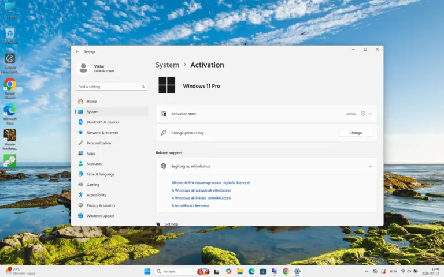
Task: Open Bluetooth & devices settings
Action: pos(112,122)
